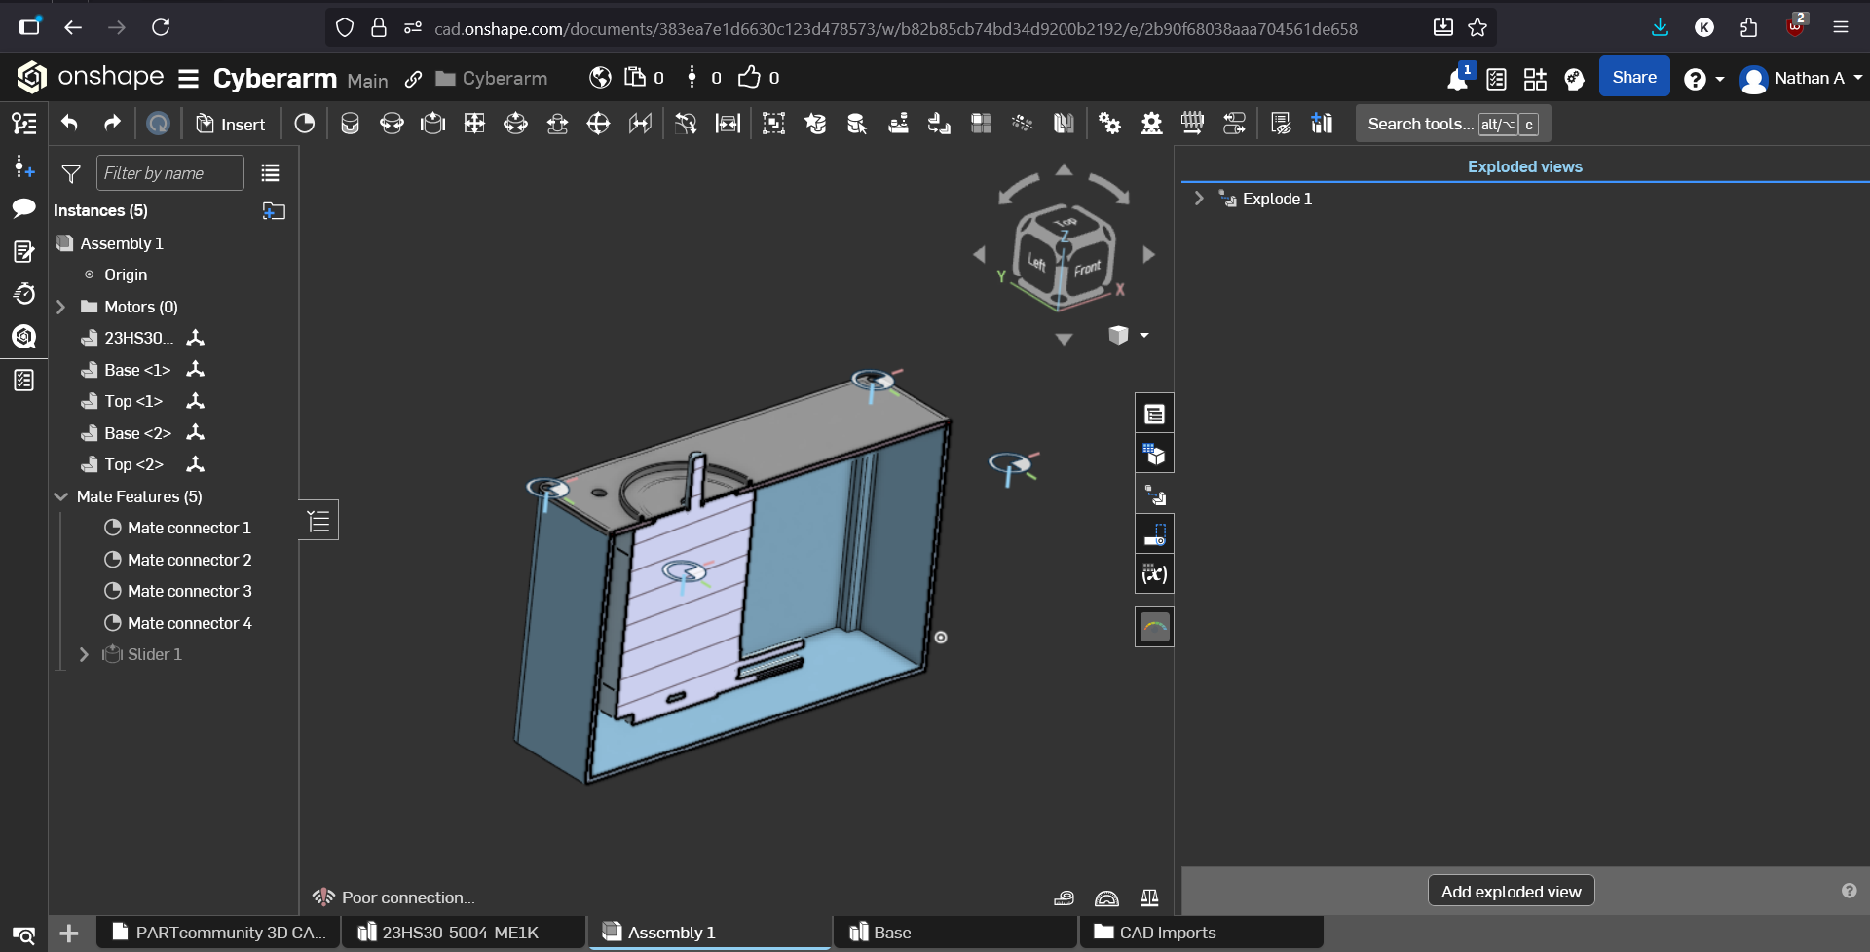1870x952 pixels.
Task: Click the redo arrow in the toolbar
Action: click(112, 124)
